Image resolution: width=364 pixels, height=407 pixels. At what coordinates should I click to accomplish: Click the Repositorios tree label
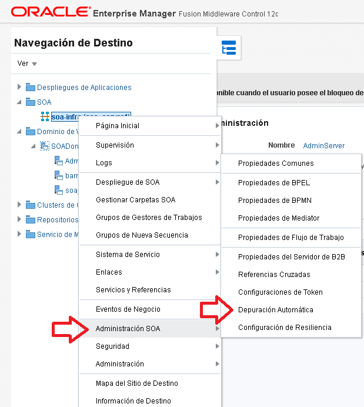point(58,220)
